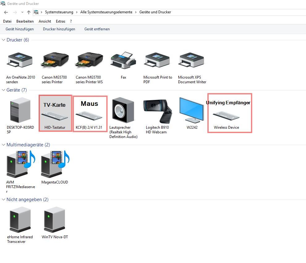Click Gerät entfernen in the toolbar
Screen dimensions: 306x263
[97, 29]
